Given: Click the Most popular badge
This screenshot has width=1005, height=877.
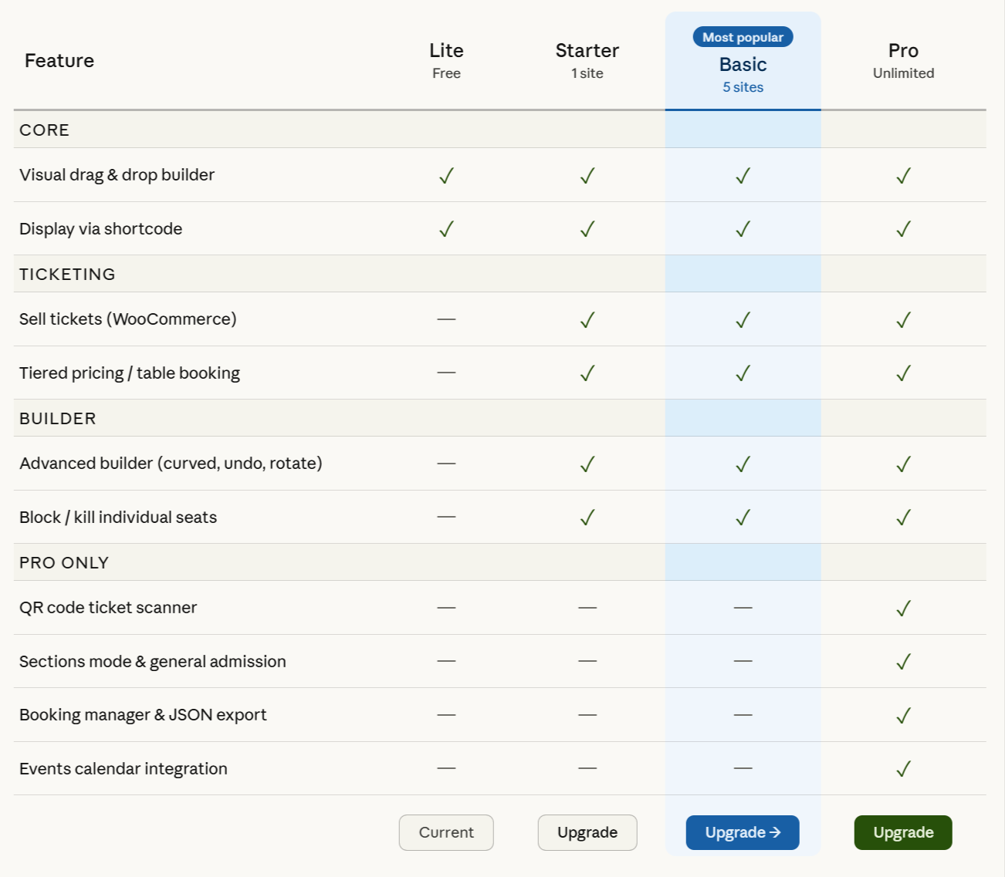Looking at the screenshot, I should click(x=743, y=37).
